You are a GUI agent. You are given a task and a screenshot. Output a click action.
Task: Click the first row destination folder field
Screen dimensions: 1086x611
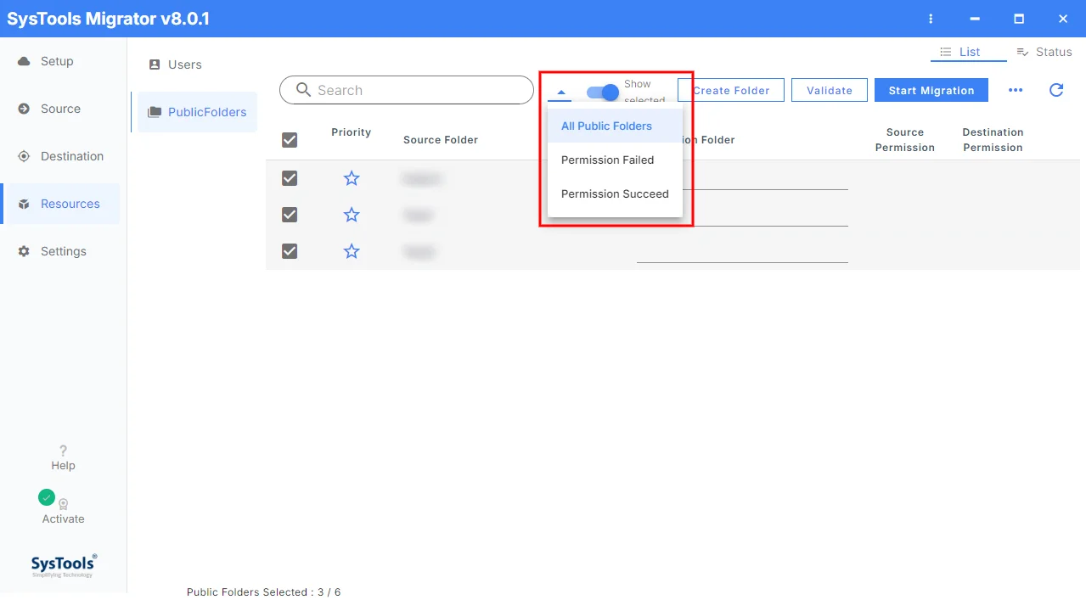coord(766,178)
